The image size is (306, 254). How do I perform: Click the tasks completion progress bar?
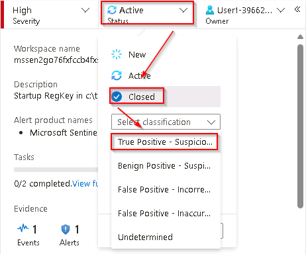(56, 169)
